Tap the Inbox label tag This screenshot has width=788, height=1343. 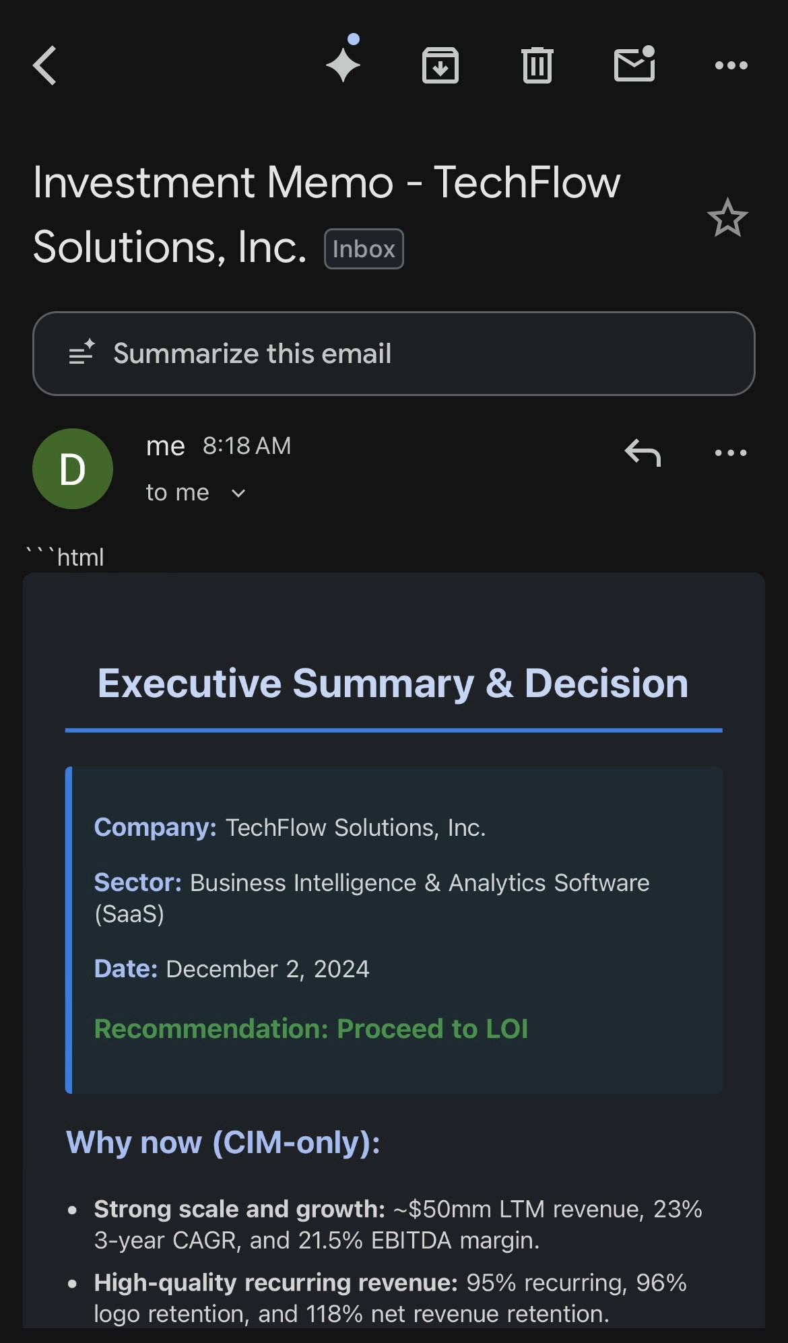(x=364, y=249)
